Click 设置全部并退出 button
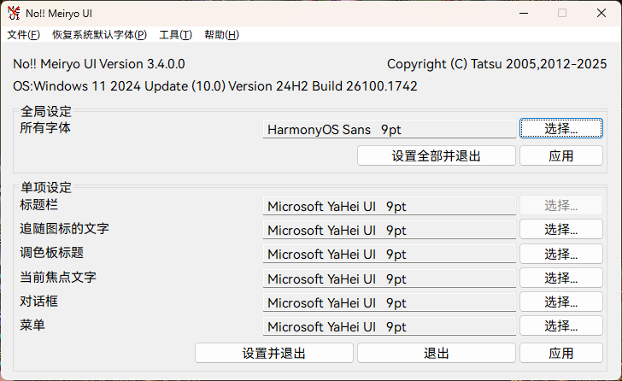Screen dimensions: 622x381 pos(437,155)
